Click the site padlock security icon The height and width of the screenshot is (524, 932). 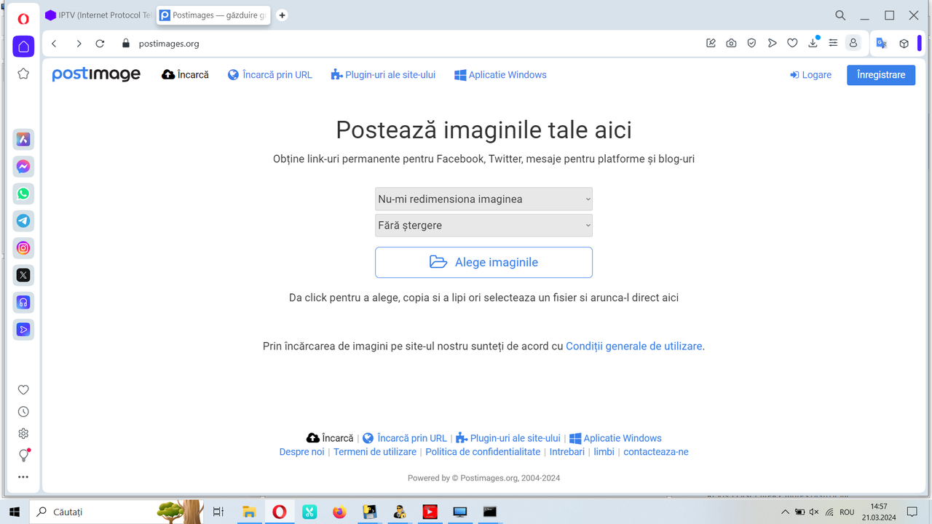tap(125, 44)
